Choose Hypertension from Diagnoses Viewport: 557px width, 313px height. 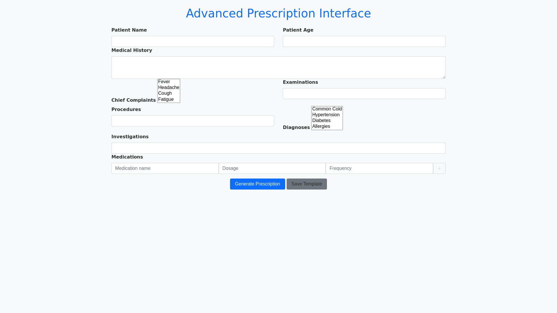[326, 115]
